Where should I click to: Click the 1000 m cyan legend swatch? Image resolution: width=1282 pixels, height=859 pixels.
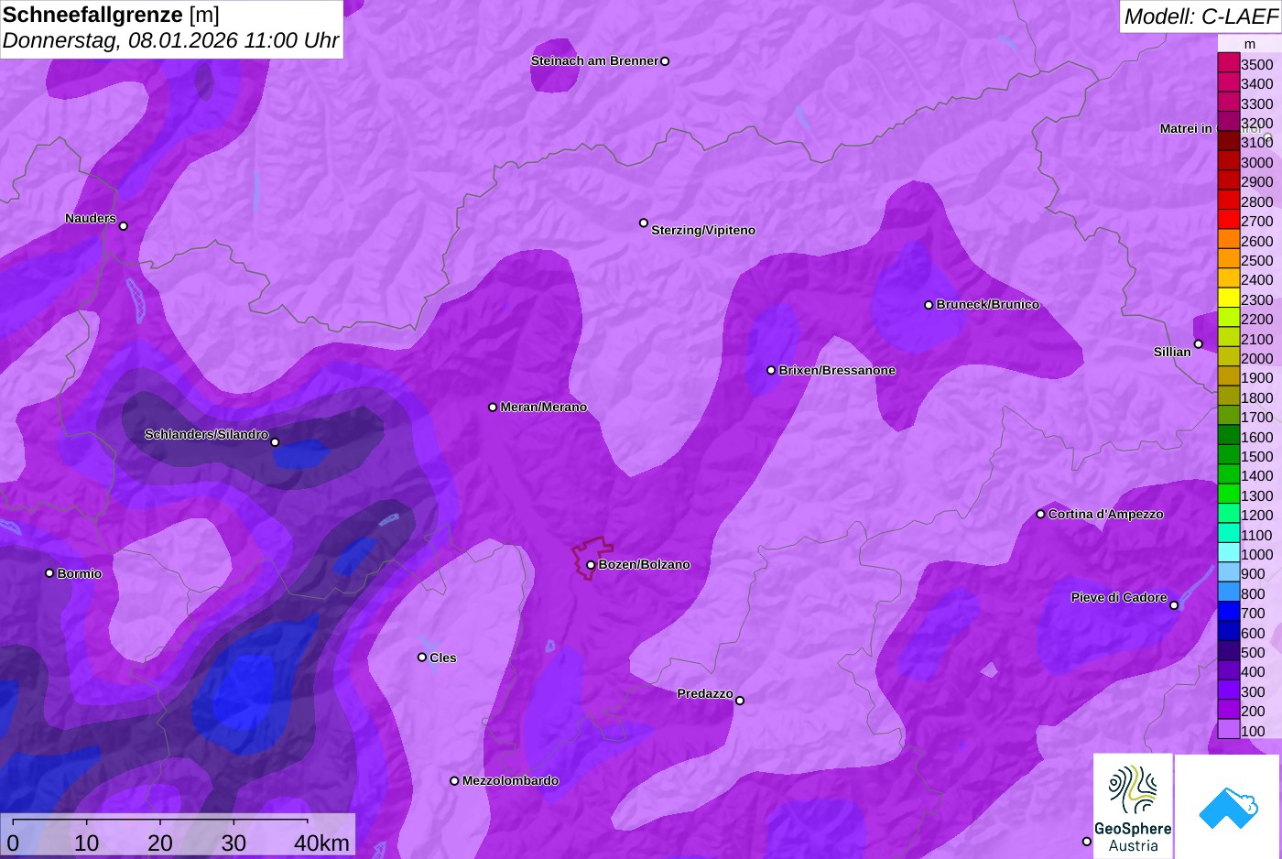click(x=1229, y=553)
